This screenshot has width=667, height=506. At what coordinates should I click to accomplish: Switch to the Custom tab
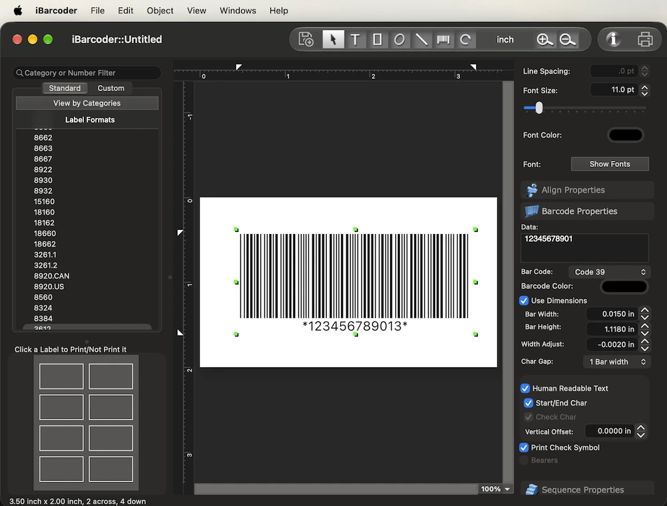[111, 88]
